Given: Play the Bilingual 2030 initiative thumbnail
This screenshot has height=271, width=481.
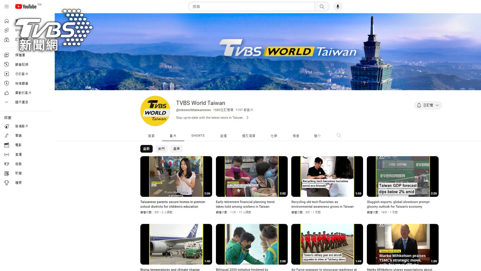Looking at the screenshot, I should pyautogui.click(x=252, y=244).
